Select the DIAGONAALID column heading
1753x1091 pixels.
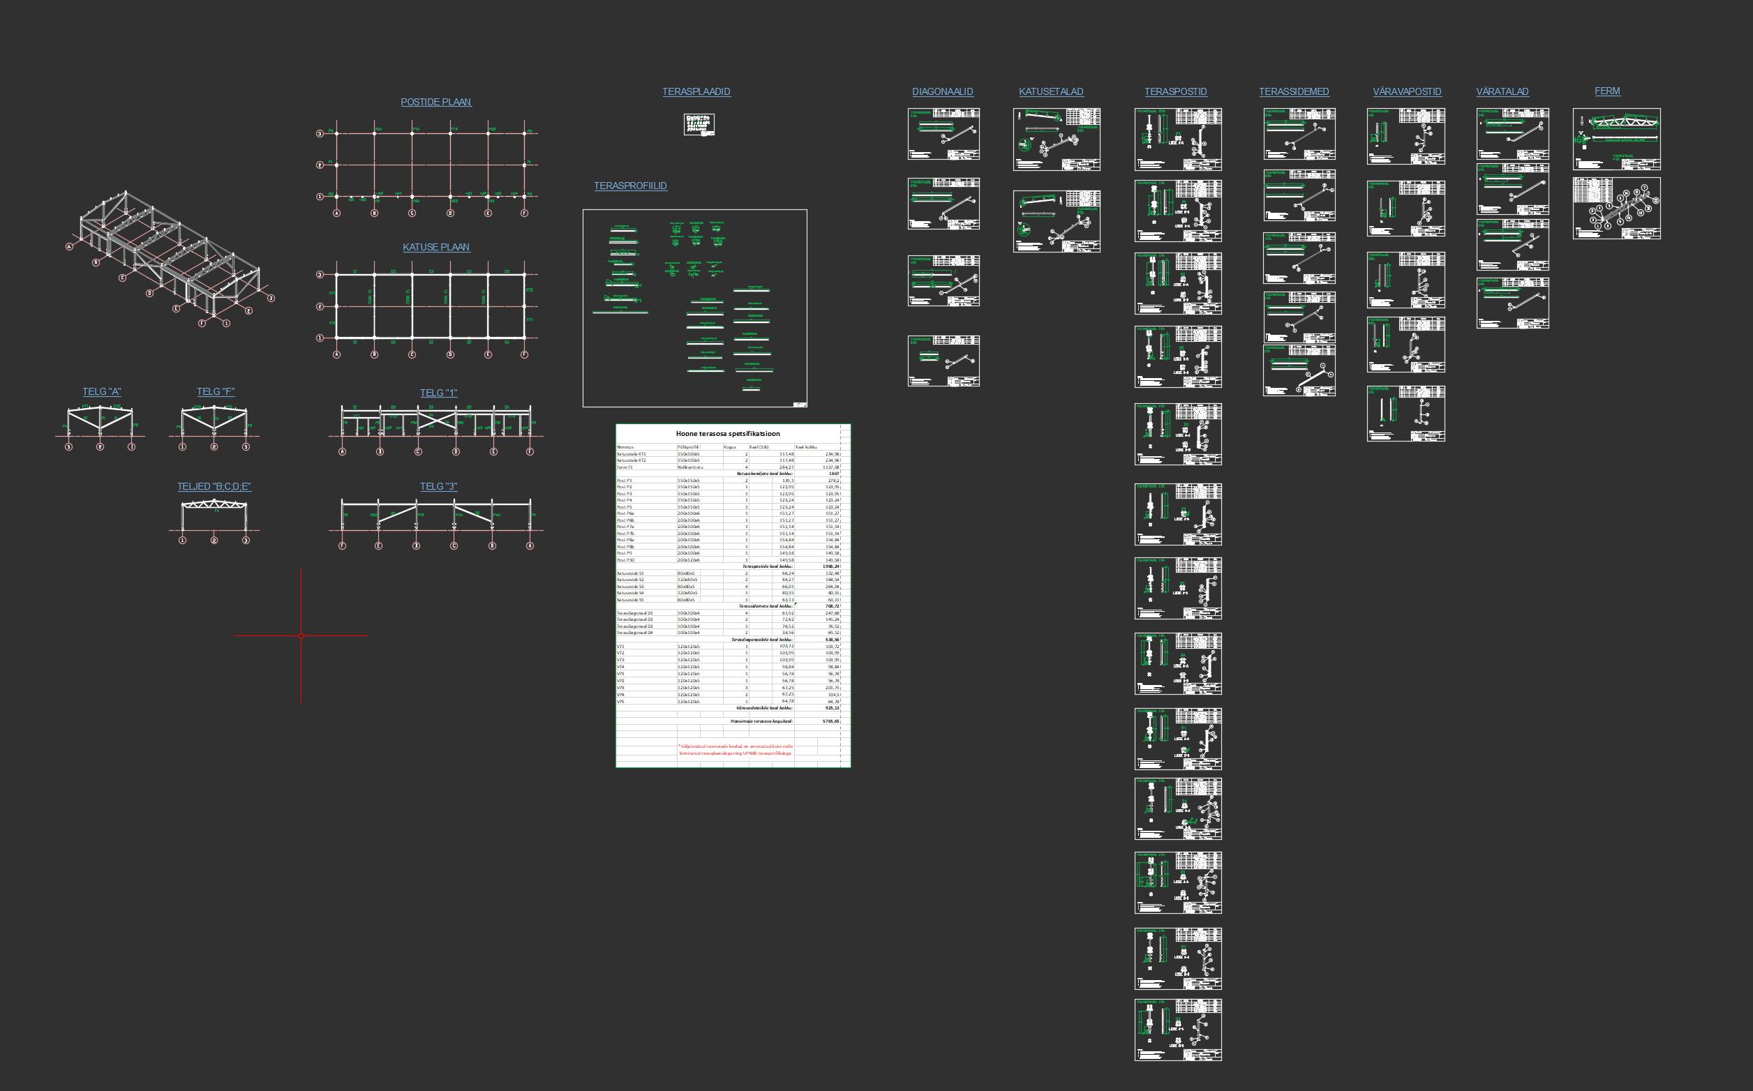(942, 91)
